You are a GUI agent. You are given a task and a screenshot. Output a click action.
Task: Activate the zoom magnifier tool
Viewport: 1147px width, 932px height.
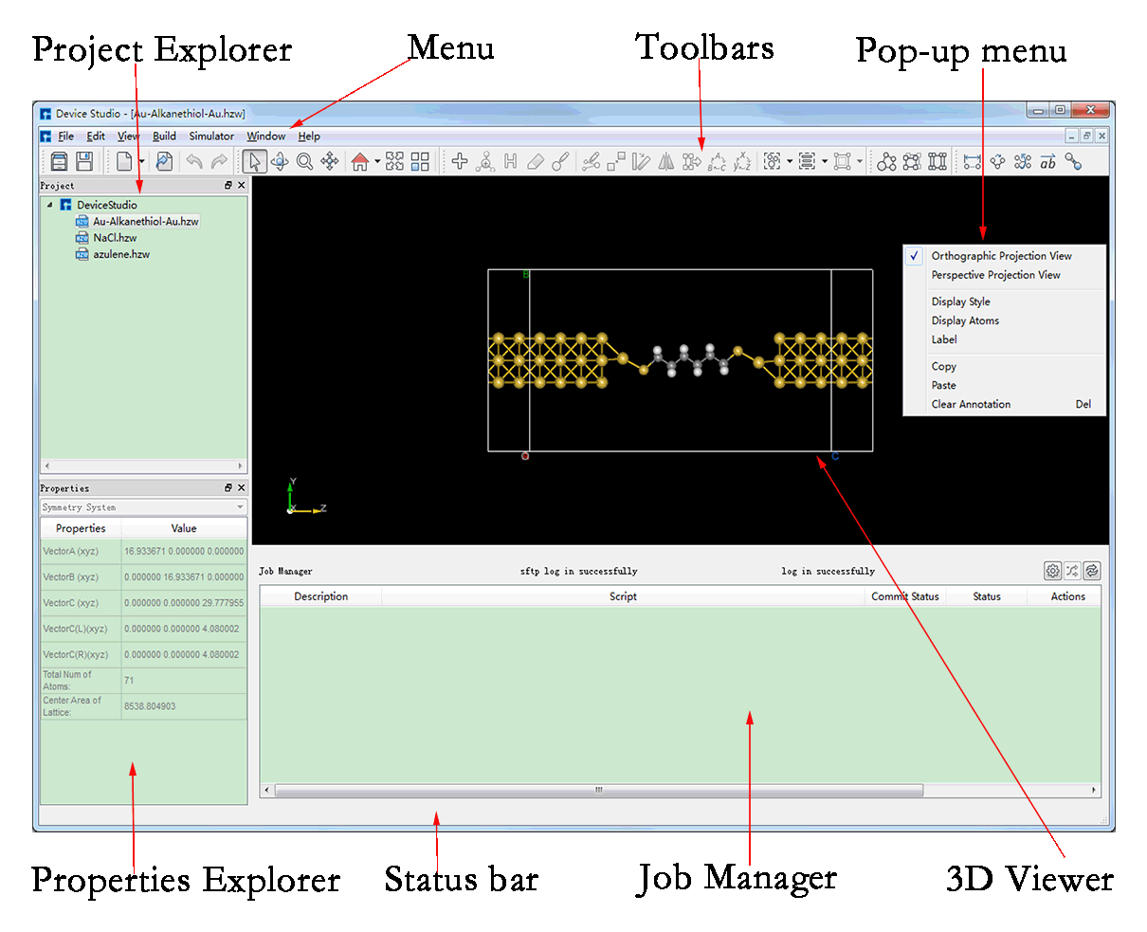(x=303, y=161)
